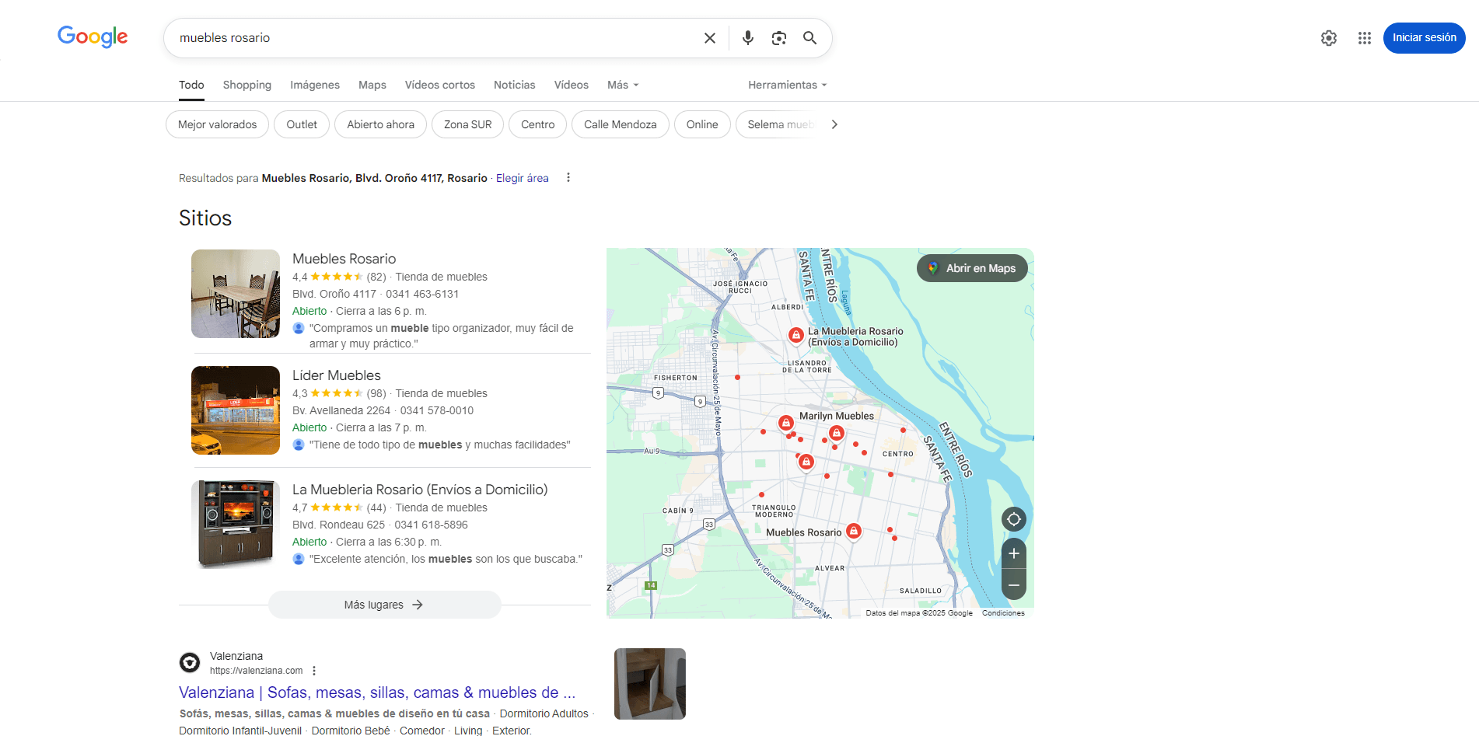Switch to Videos cortos tab
This screenshot has width=1479, height=736.
440,85
